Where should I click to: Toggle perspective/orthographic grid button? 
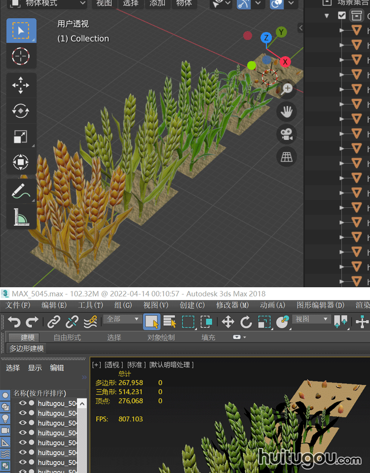(x=287, y=157)
